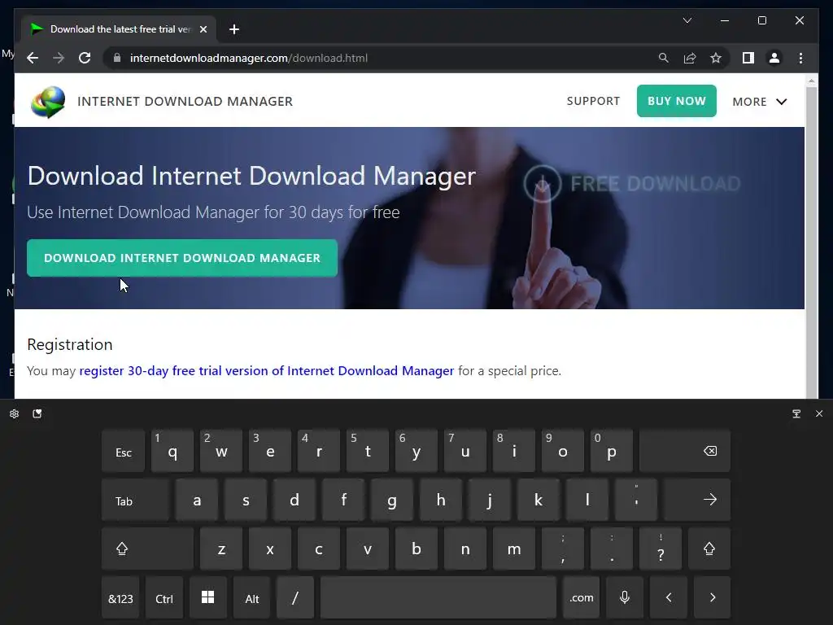Tap the p key
The height and width of the screenshot is (625, 833).
point(612,452)
